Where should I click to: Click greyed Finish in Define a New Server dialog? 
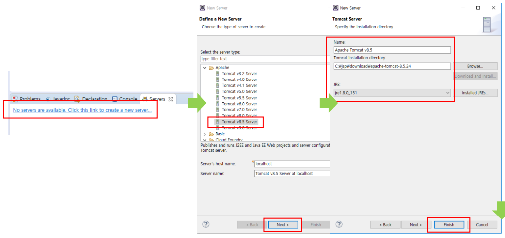coord(316,225)
